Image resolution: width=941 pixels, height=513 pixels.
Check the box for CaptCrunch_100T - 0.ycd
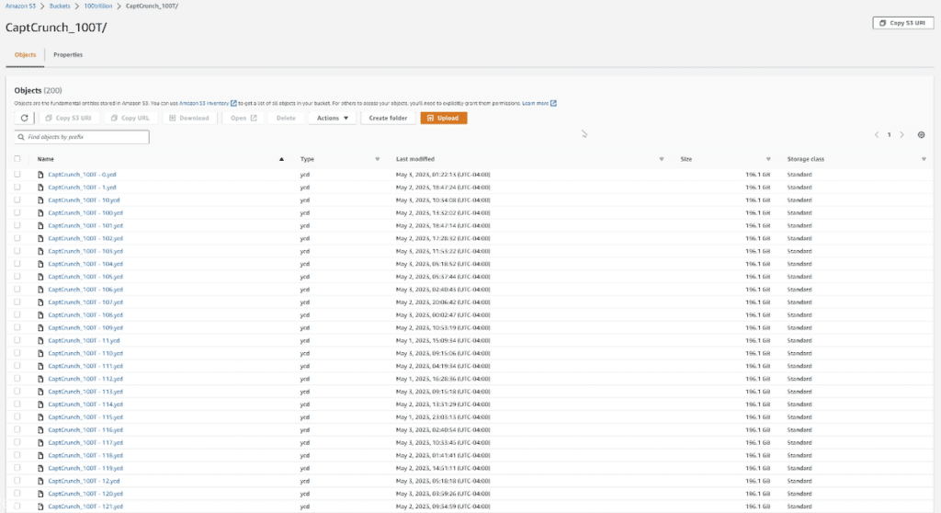(x=17, y=174)
